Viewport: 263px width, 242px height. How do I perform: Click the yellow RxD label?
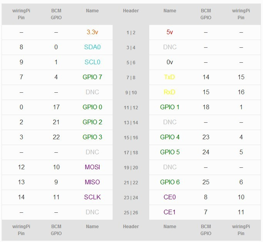click(169, 92)
